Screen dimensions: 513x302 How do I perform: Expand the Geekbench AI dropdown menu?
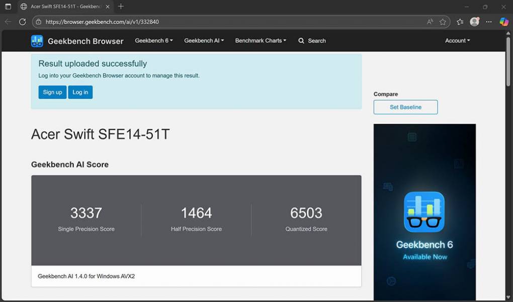coord(204,41)
